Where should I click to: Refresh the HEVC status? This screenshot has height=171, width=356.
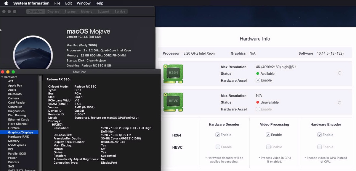click(339, 102)
